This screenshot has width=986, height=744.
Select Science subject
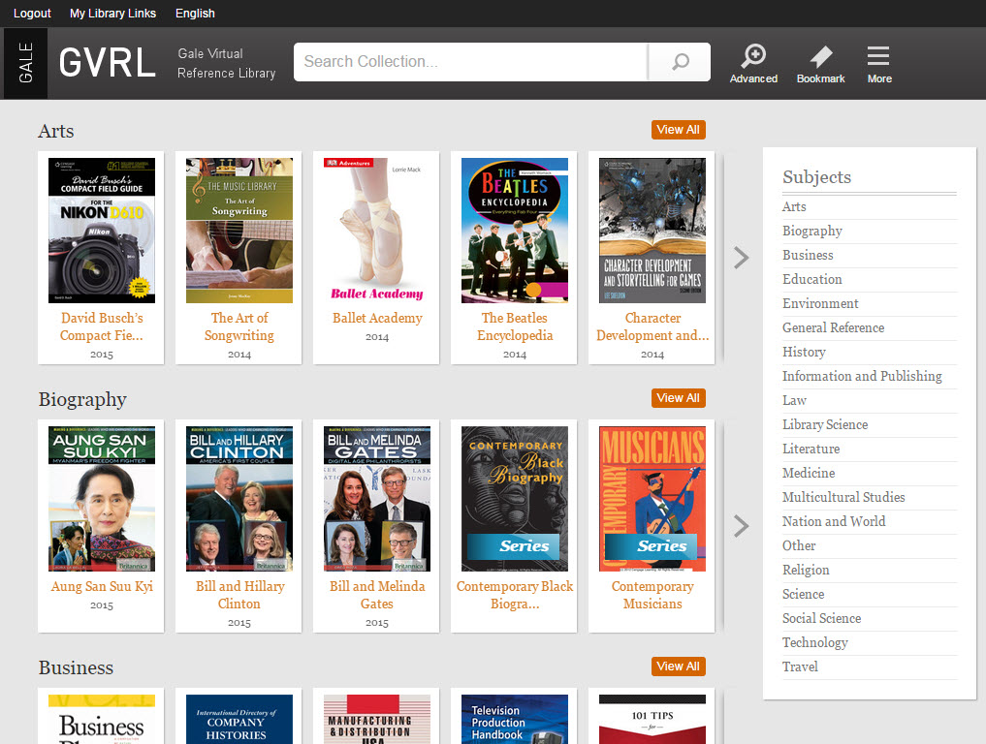click(803, 594)
